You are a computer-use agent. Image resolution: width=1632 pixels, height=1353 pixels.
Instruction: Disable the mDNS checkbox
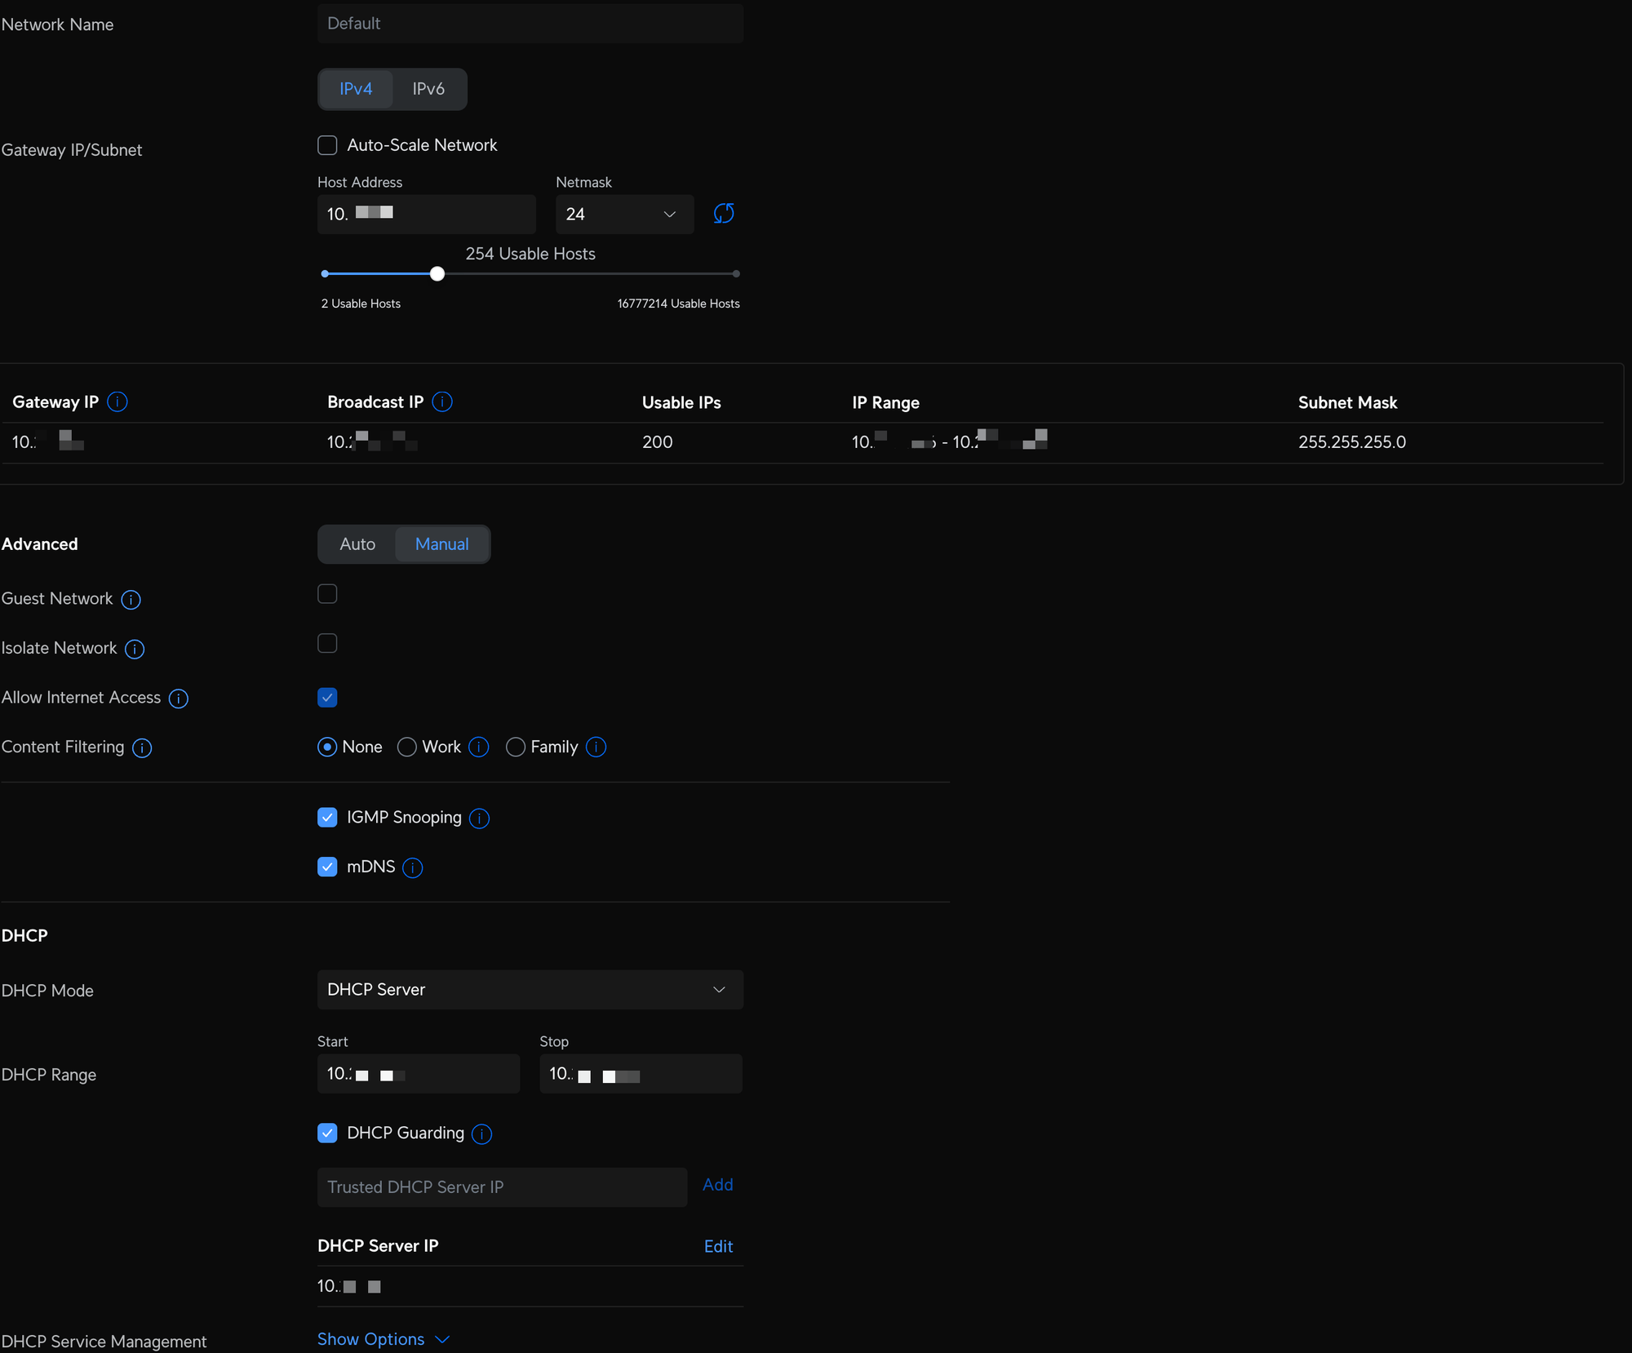pos(327,867)
